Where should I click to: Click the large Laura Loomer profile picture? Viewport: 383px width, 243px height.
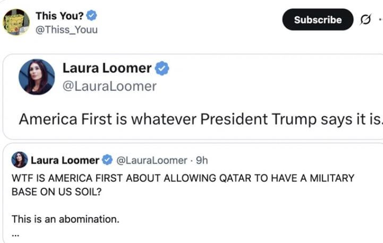pos(37,77)
